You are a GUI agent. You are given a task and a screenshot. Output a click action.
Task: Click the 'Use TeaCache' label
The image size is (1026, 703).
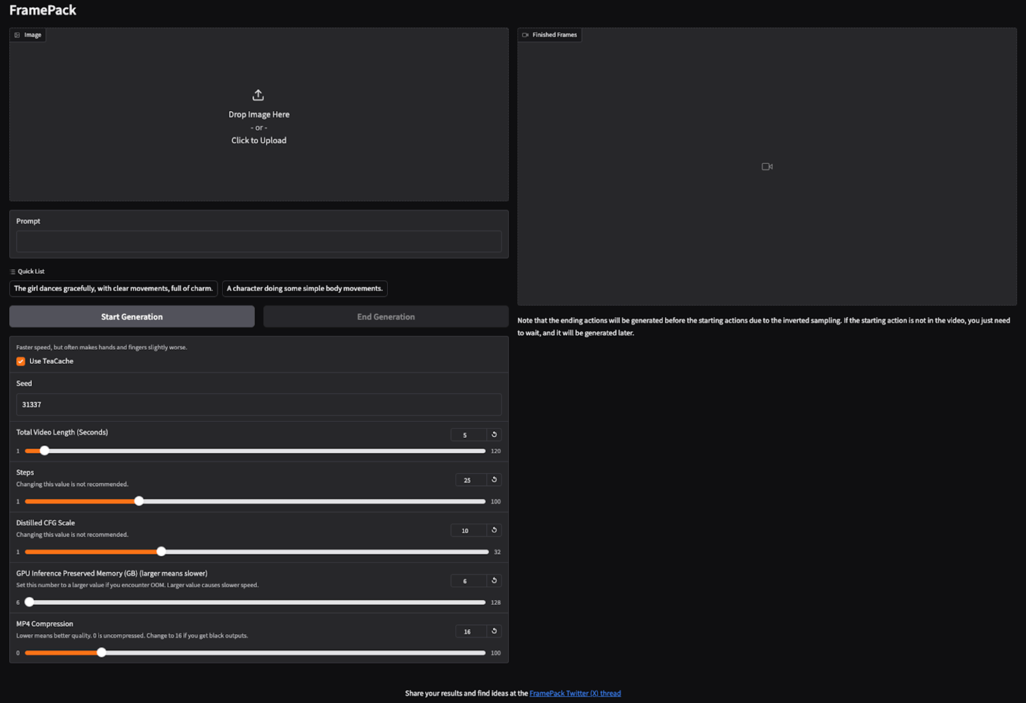(x=51, y=361)
